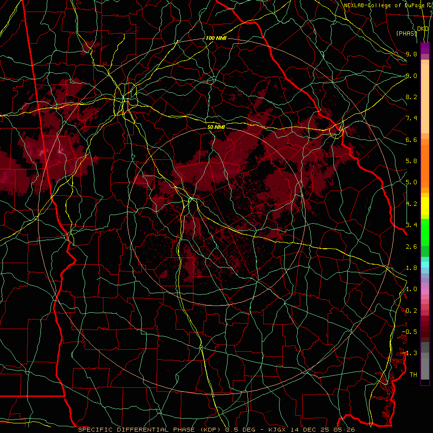
Task: Pick the yellow band of the color bar
Action: pos(425,206)
